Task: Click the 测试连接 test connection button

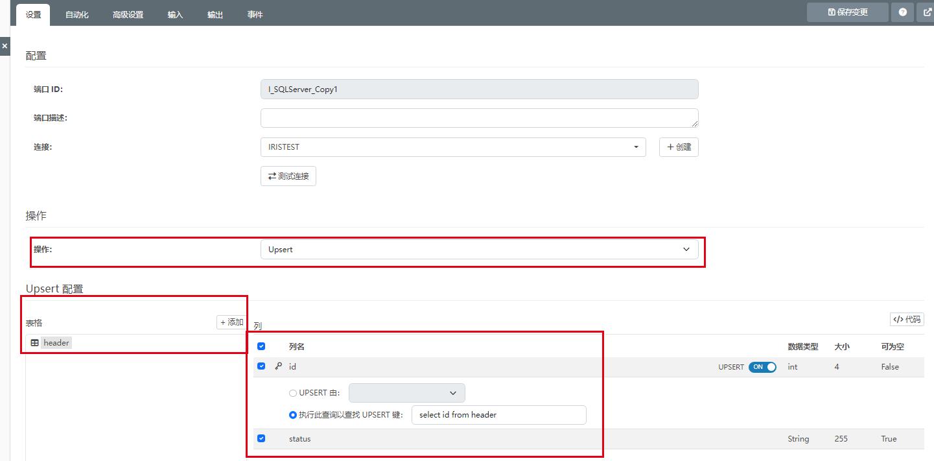Action: (288, 176)
